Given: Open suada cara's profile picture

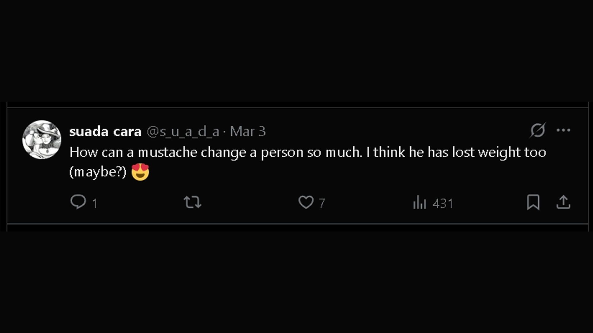Looking at the screenshot, I should tap(42, 140).
